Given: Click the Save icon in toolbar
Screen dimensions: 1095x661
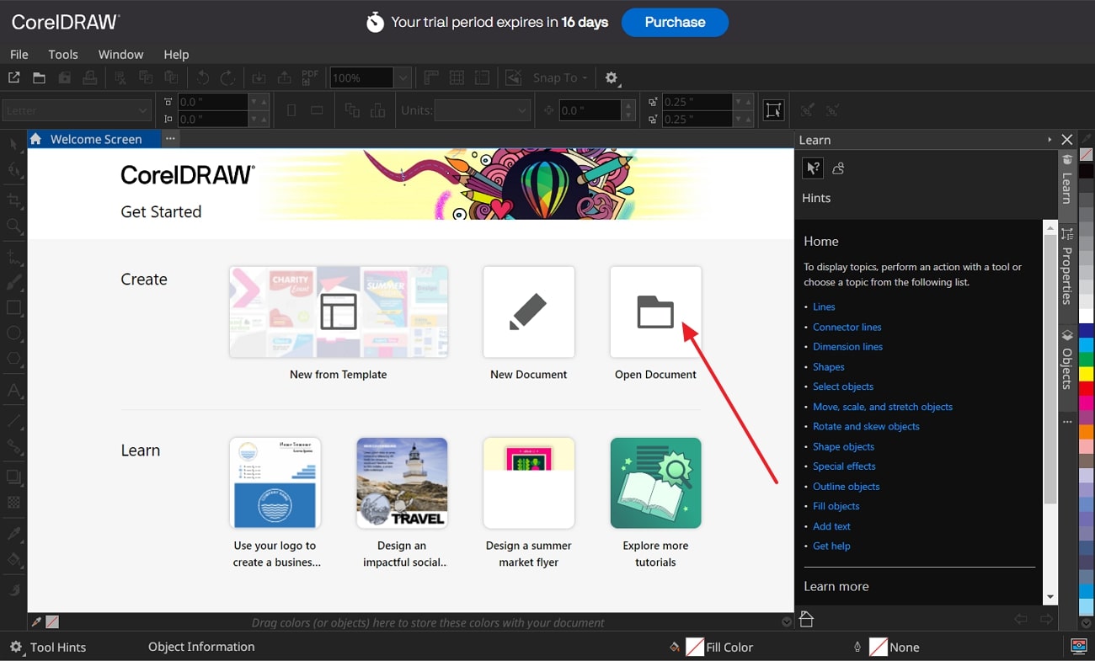Looking at the screenshot, I should (65, 77).
